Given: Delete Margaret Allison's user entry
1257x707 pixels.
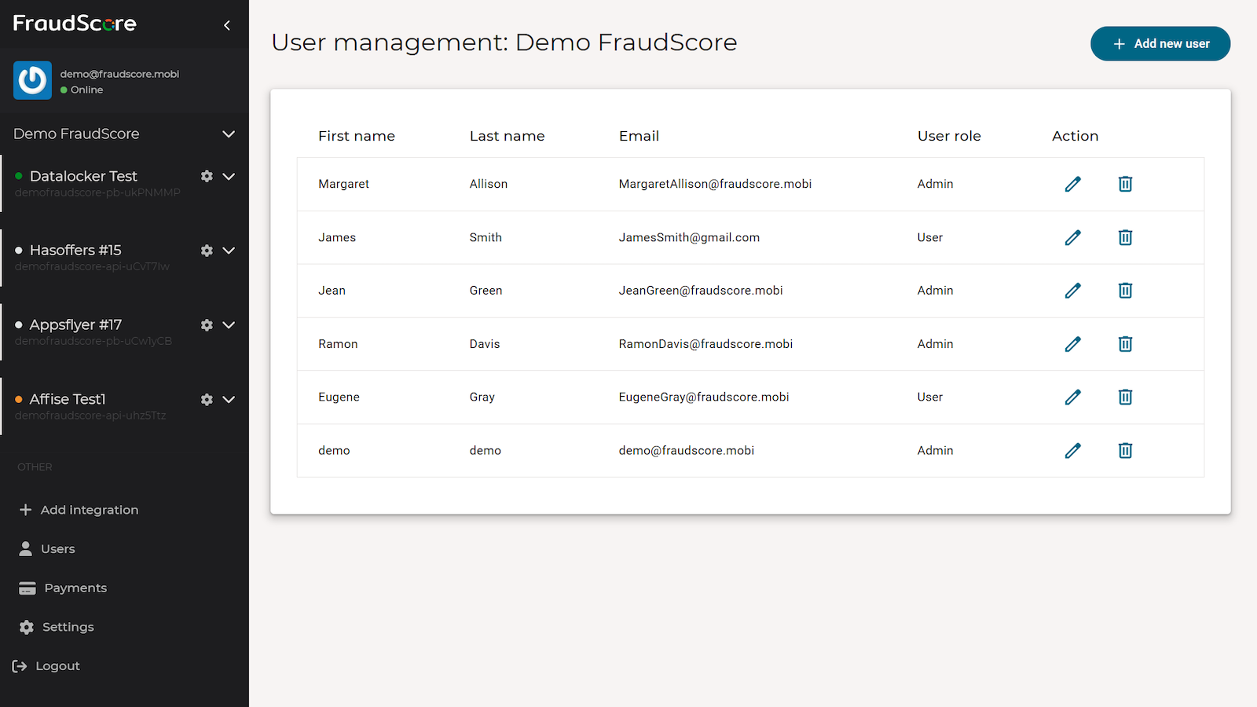Looking at the screenshot, I should coord(1125,184).
